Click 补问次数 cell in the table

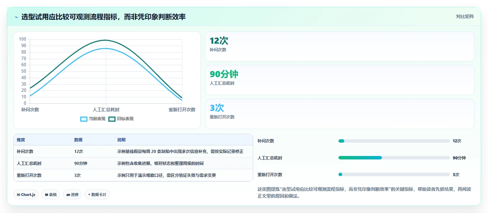click(x=25, y=152)
